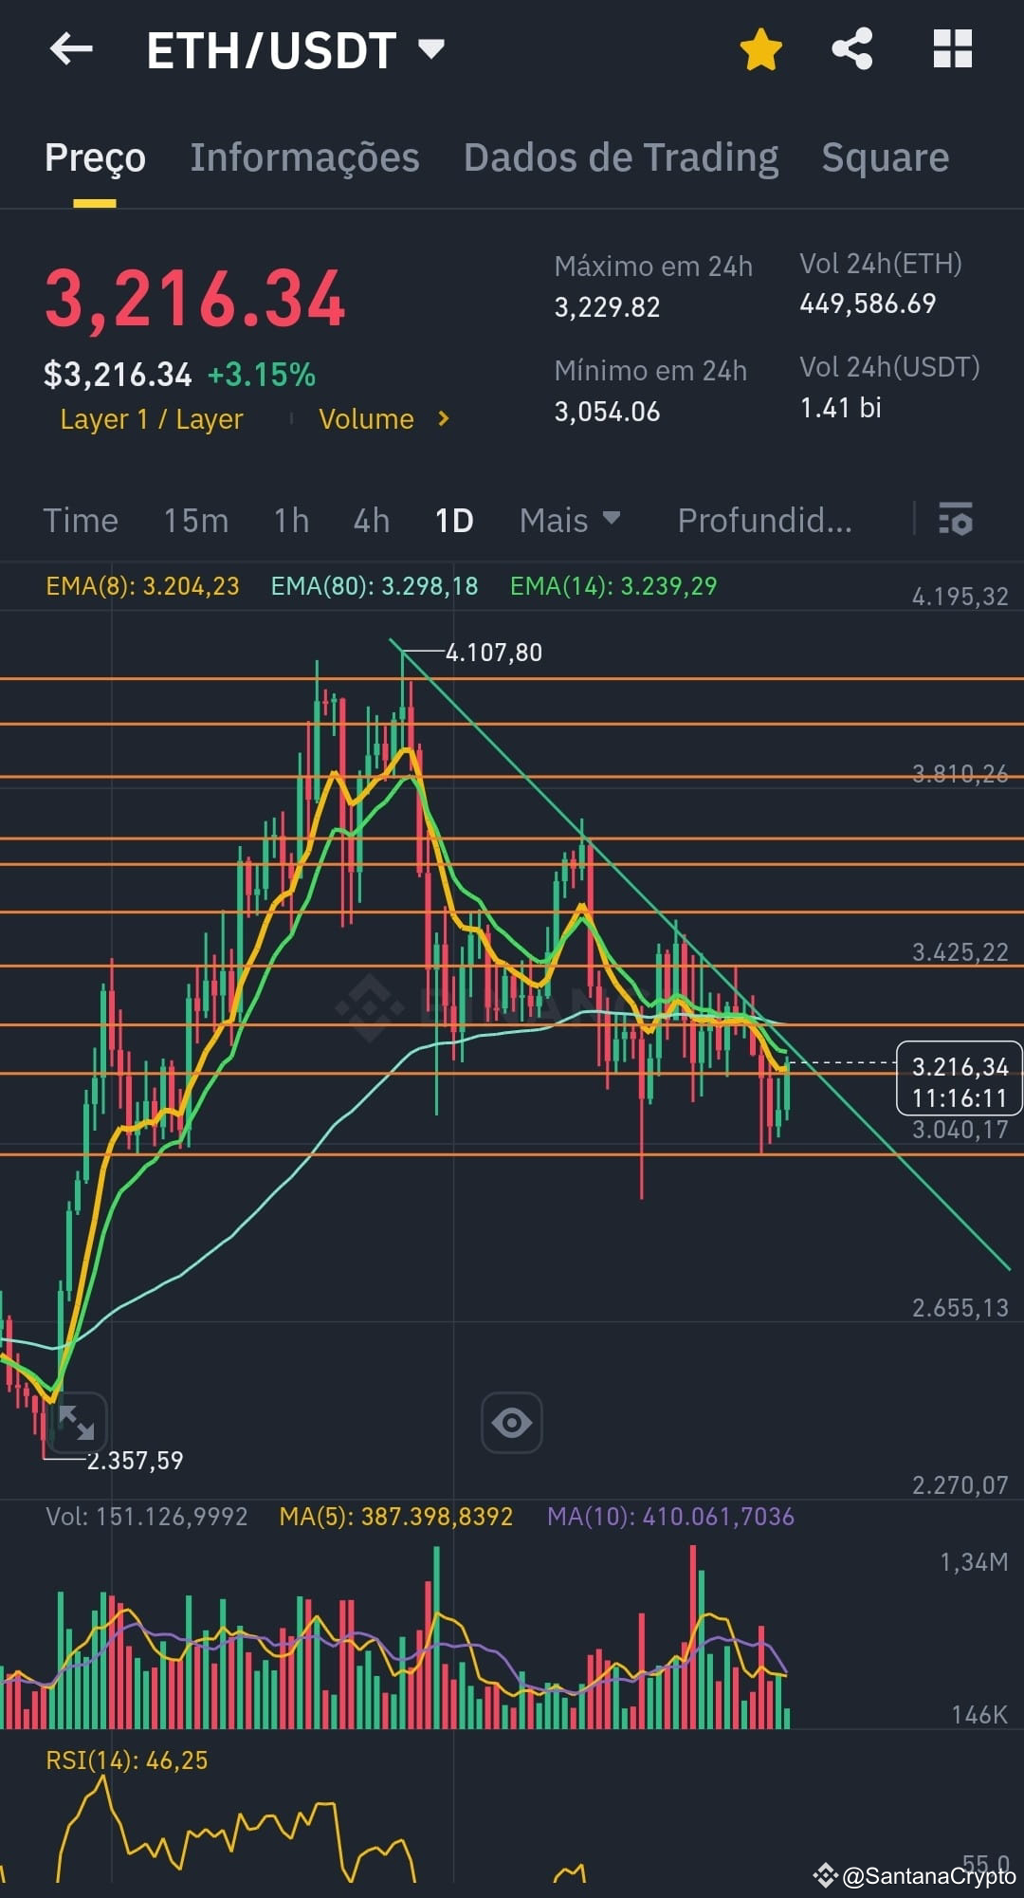
Task: Tap the MA(5) volume indicator label
Action: tap(395, 1517)
